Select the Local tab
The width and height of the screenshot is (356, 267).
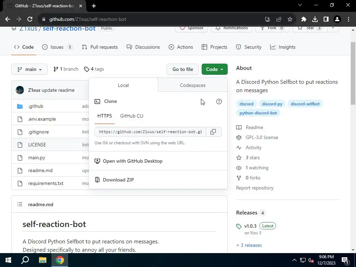(123, 85)
